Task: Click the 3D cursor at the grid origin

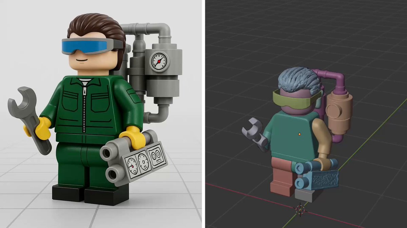Action: pos(300,209)
